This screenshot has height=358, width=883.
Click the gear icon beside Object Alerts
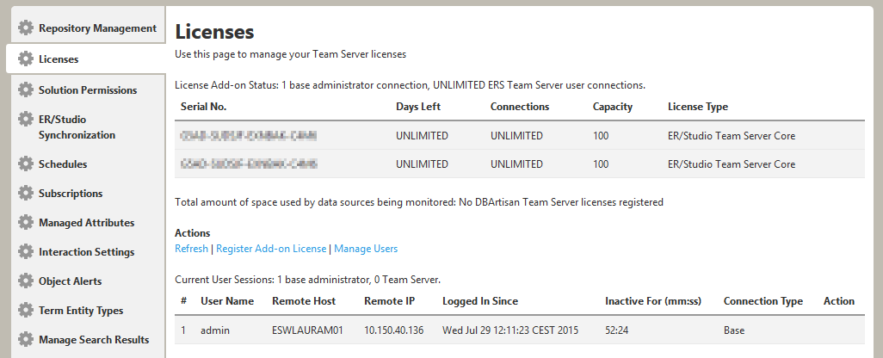[x=25, y=281]
